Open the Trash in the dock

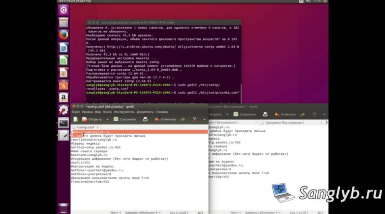coord(64,208)
